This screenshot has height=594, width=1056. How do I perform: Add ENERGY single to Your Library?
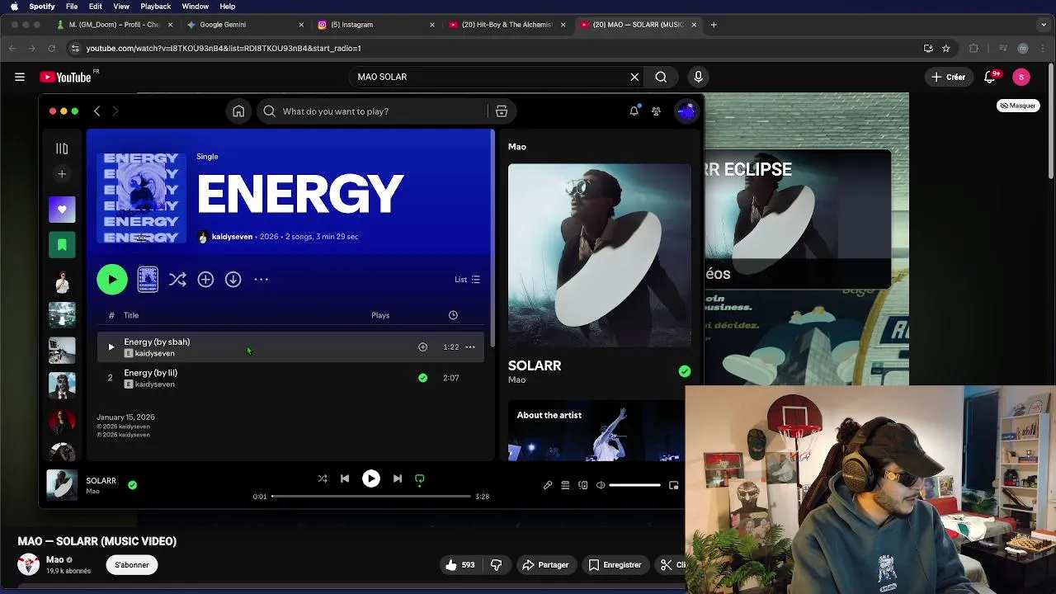click(205, 280)
